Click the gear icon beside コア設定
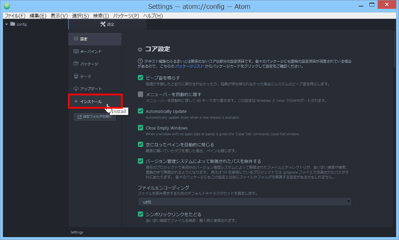Screen dimensions: 399x240 [140, 49]
